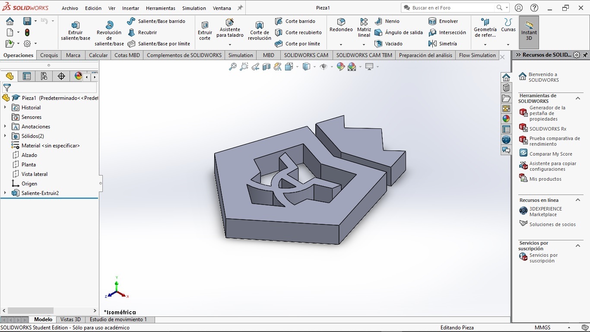Open the Insertar menu
The height and width of the screenshot is (332, 590).
130,8
